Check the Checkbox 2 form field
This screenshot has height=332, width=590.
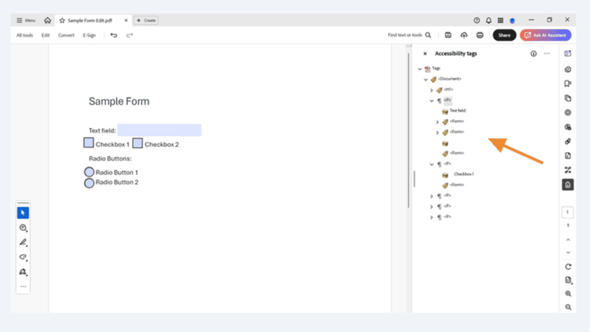pyautogui.click(x=138, y=144)
